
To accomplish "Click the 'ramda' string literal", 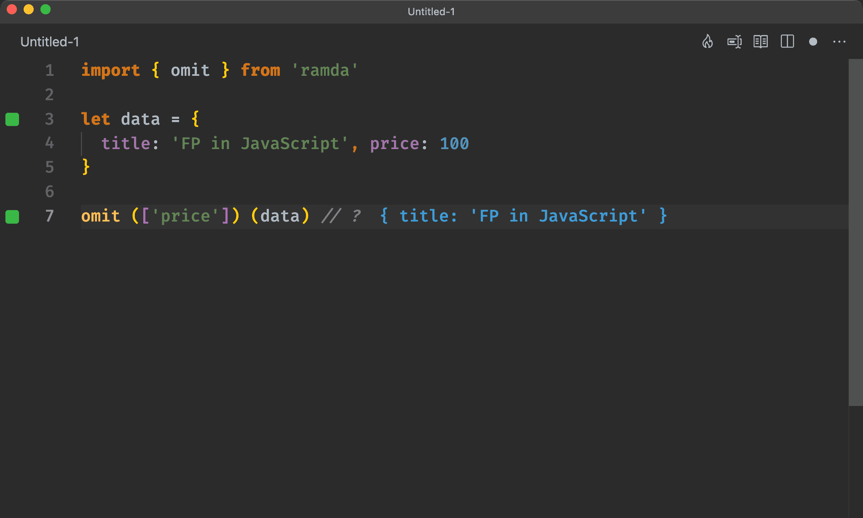I will coord(325,70).
